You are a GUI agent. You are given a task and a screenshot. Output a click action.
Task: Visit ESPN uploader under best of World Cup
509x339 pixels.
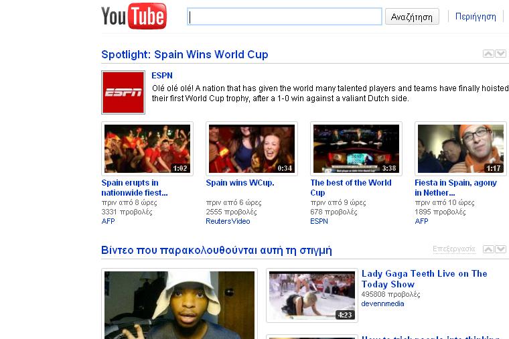tap(319, 221)
